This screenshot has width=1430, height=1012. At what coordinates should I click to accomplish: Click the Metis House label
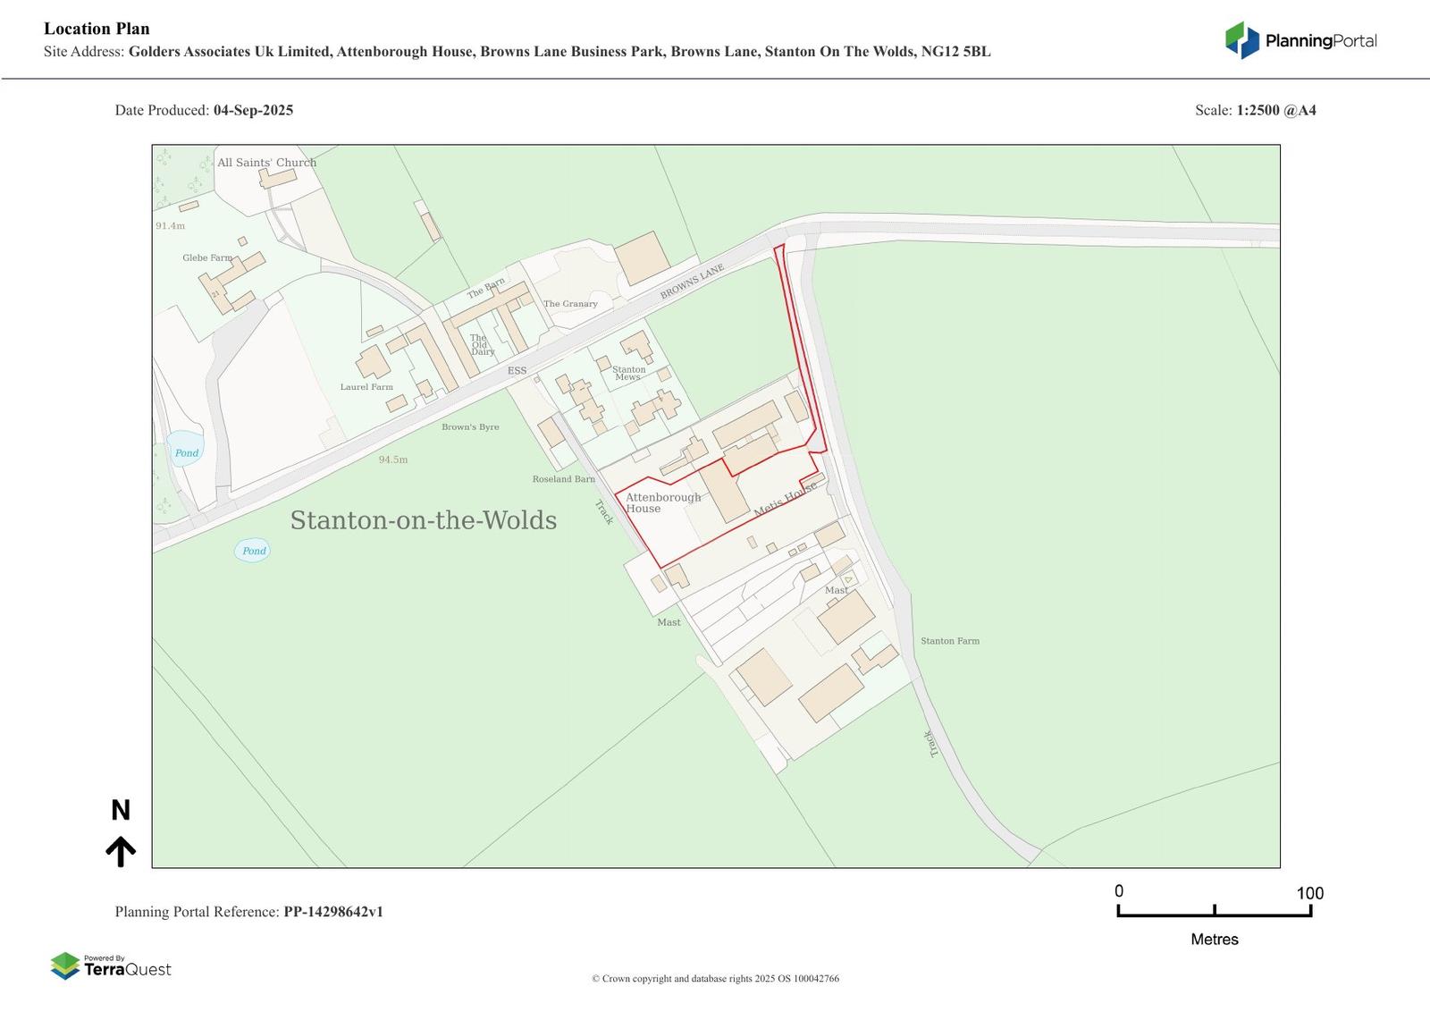[786, 500]
